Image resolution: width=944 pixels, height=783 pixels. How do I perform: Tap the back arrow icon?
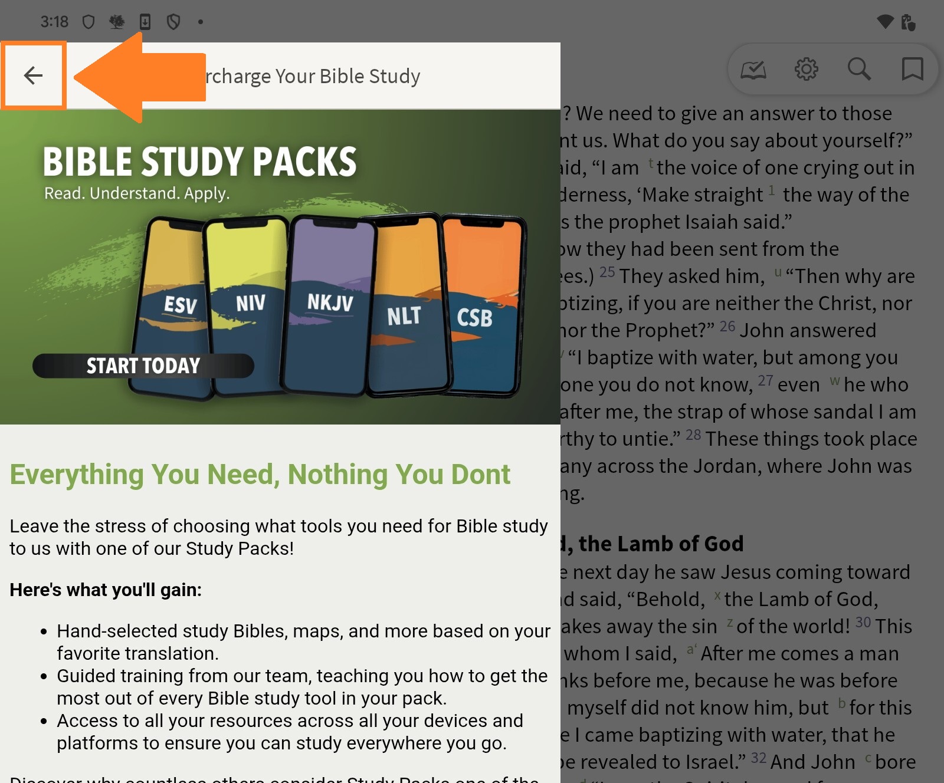[x=33, y=75]
